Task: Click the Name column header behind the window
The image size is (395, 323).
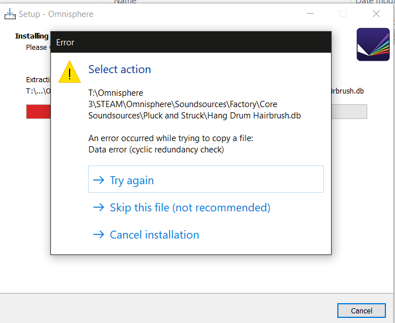Action: (125, 2)
